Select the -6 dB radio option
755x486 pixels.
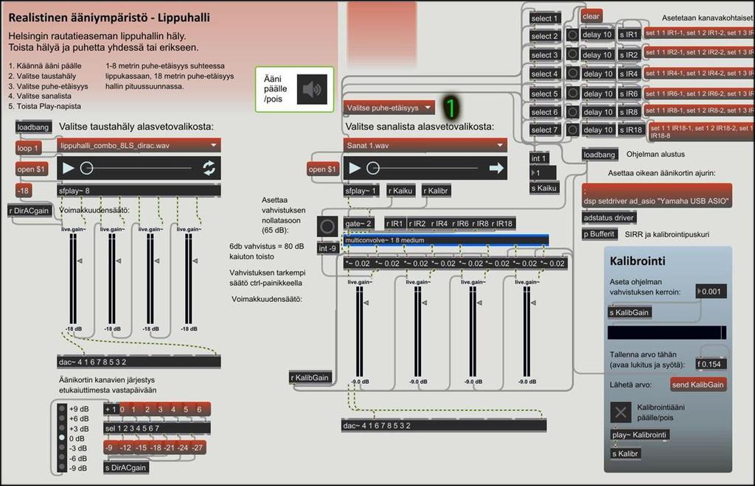point(62,457)
